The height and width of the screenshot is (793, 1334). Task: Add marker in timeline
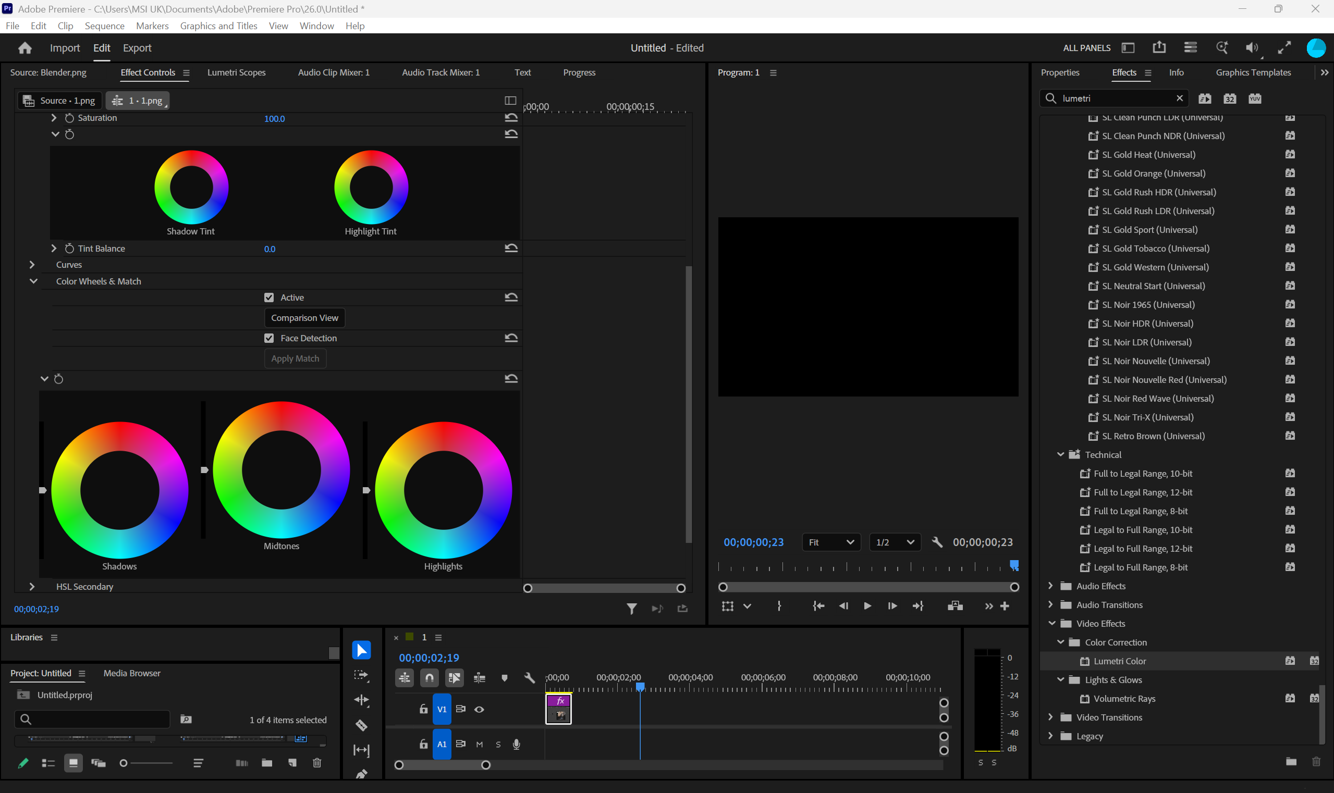(x=504, y=678)
